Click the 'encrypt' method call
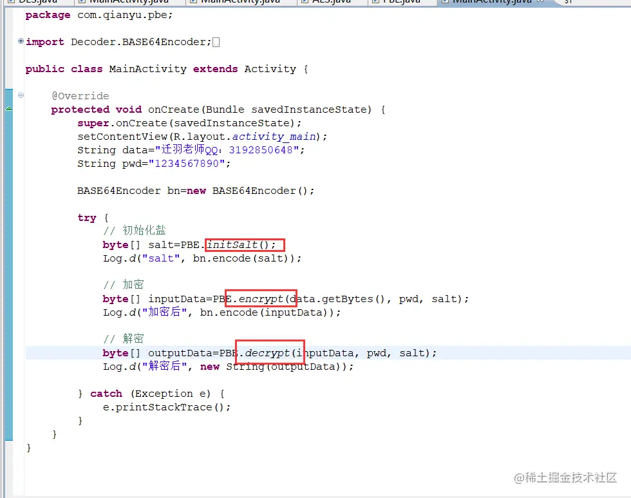 [261, 299]
